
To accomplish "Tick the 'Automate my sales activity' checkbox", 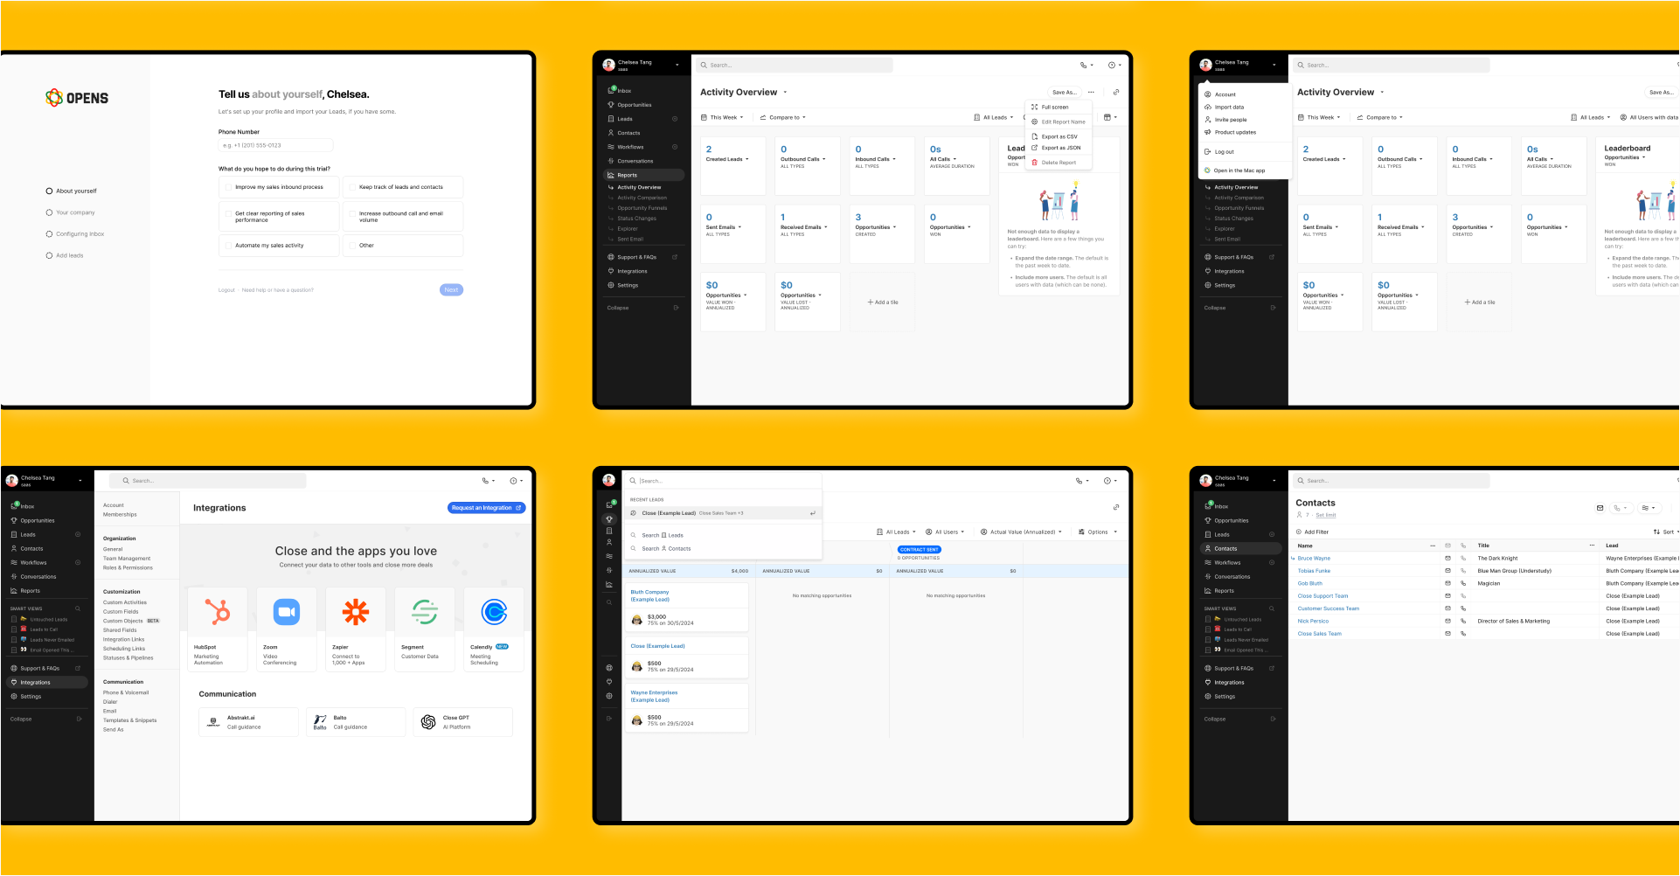I will pos(229,246).
